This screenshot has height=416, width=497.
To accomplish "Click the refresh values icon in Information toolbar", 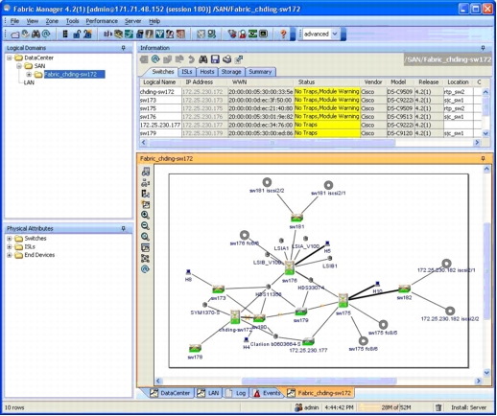I will tap(155, 59).
